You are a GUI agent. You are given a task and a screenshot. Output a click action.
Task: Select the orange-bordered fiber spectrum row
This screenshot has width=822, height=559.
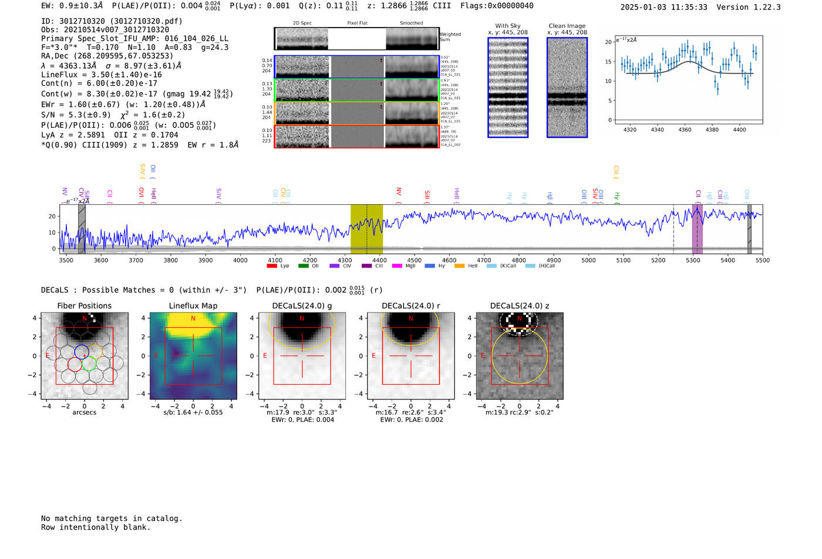pyautogui.click(x=357, y=113)
